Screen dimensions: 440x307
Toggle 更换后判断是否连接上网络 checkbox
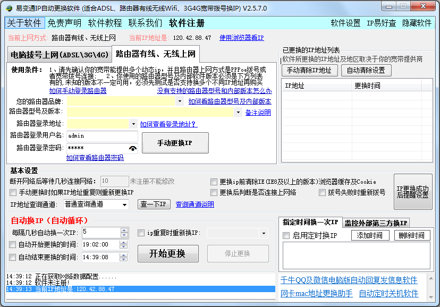pos(214,193)
